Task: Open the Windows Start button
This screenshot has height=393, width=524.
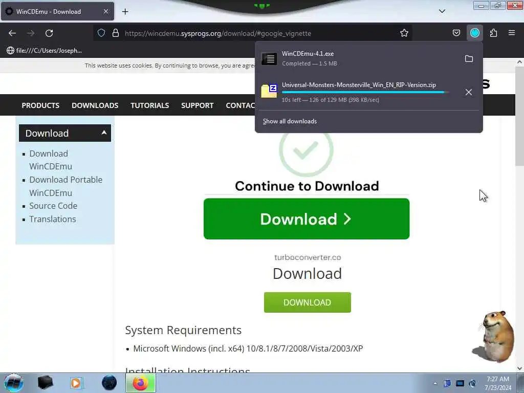Action: pos(13,383)
